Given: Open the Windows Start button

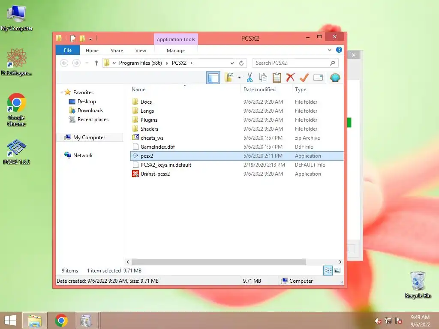Looking at the screenshot, I should coord(10,320).
